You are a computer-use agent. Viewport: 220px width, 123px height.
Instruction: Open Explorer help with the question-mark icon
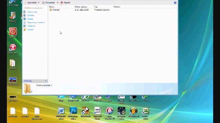tap(175, 3)
